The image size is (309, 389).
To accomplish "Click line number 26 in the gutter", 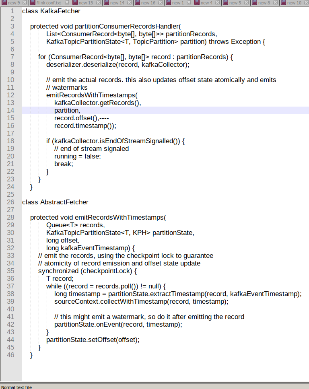I will pos(10,202).
